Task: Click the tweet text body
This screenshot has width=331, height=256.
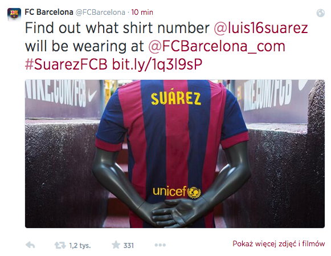Action: 166,46
